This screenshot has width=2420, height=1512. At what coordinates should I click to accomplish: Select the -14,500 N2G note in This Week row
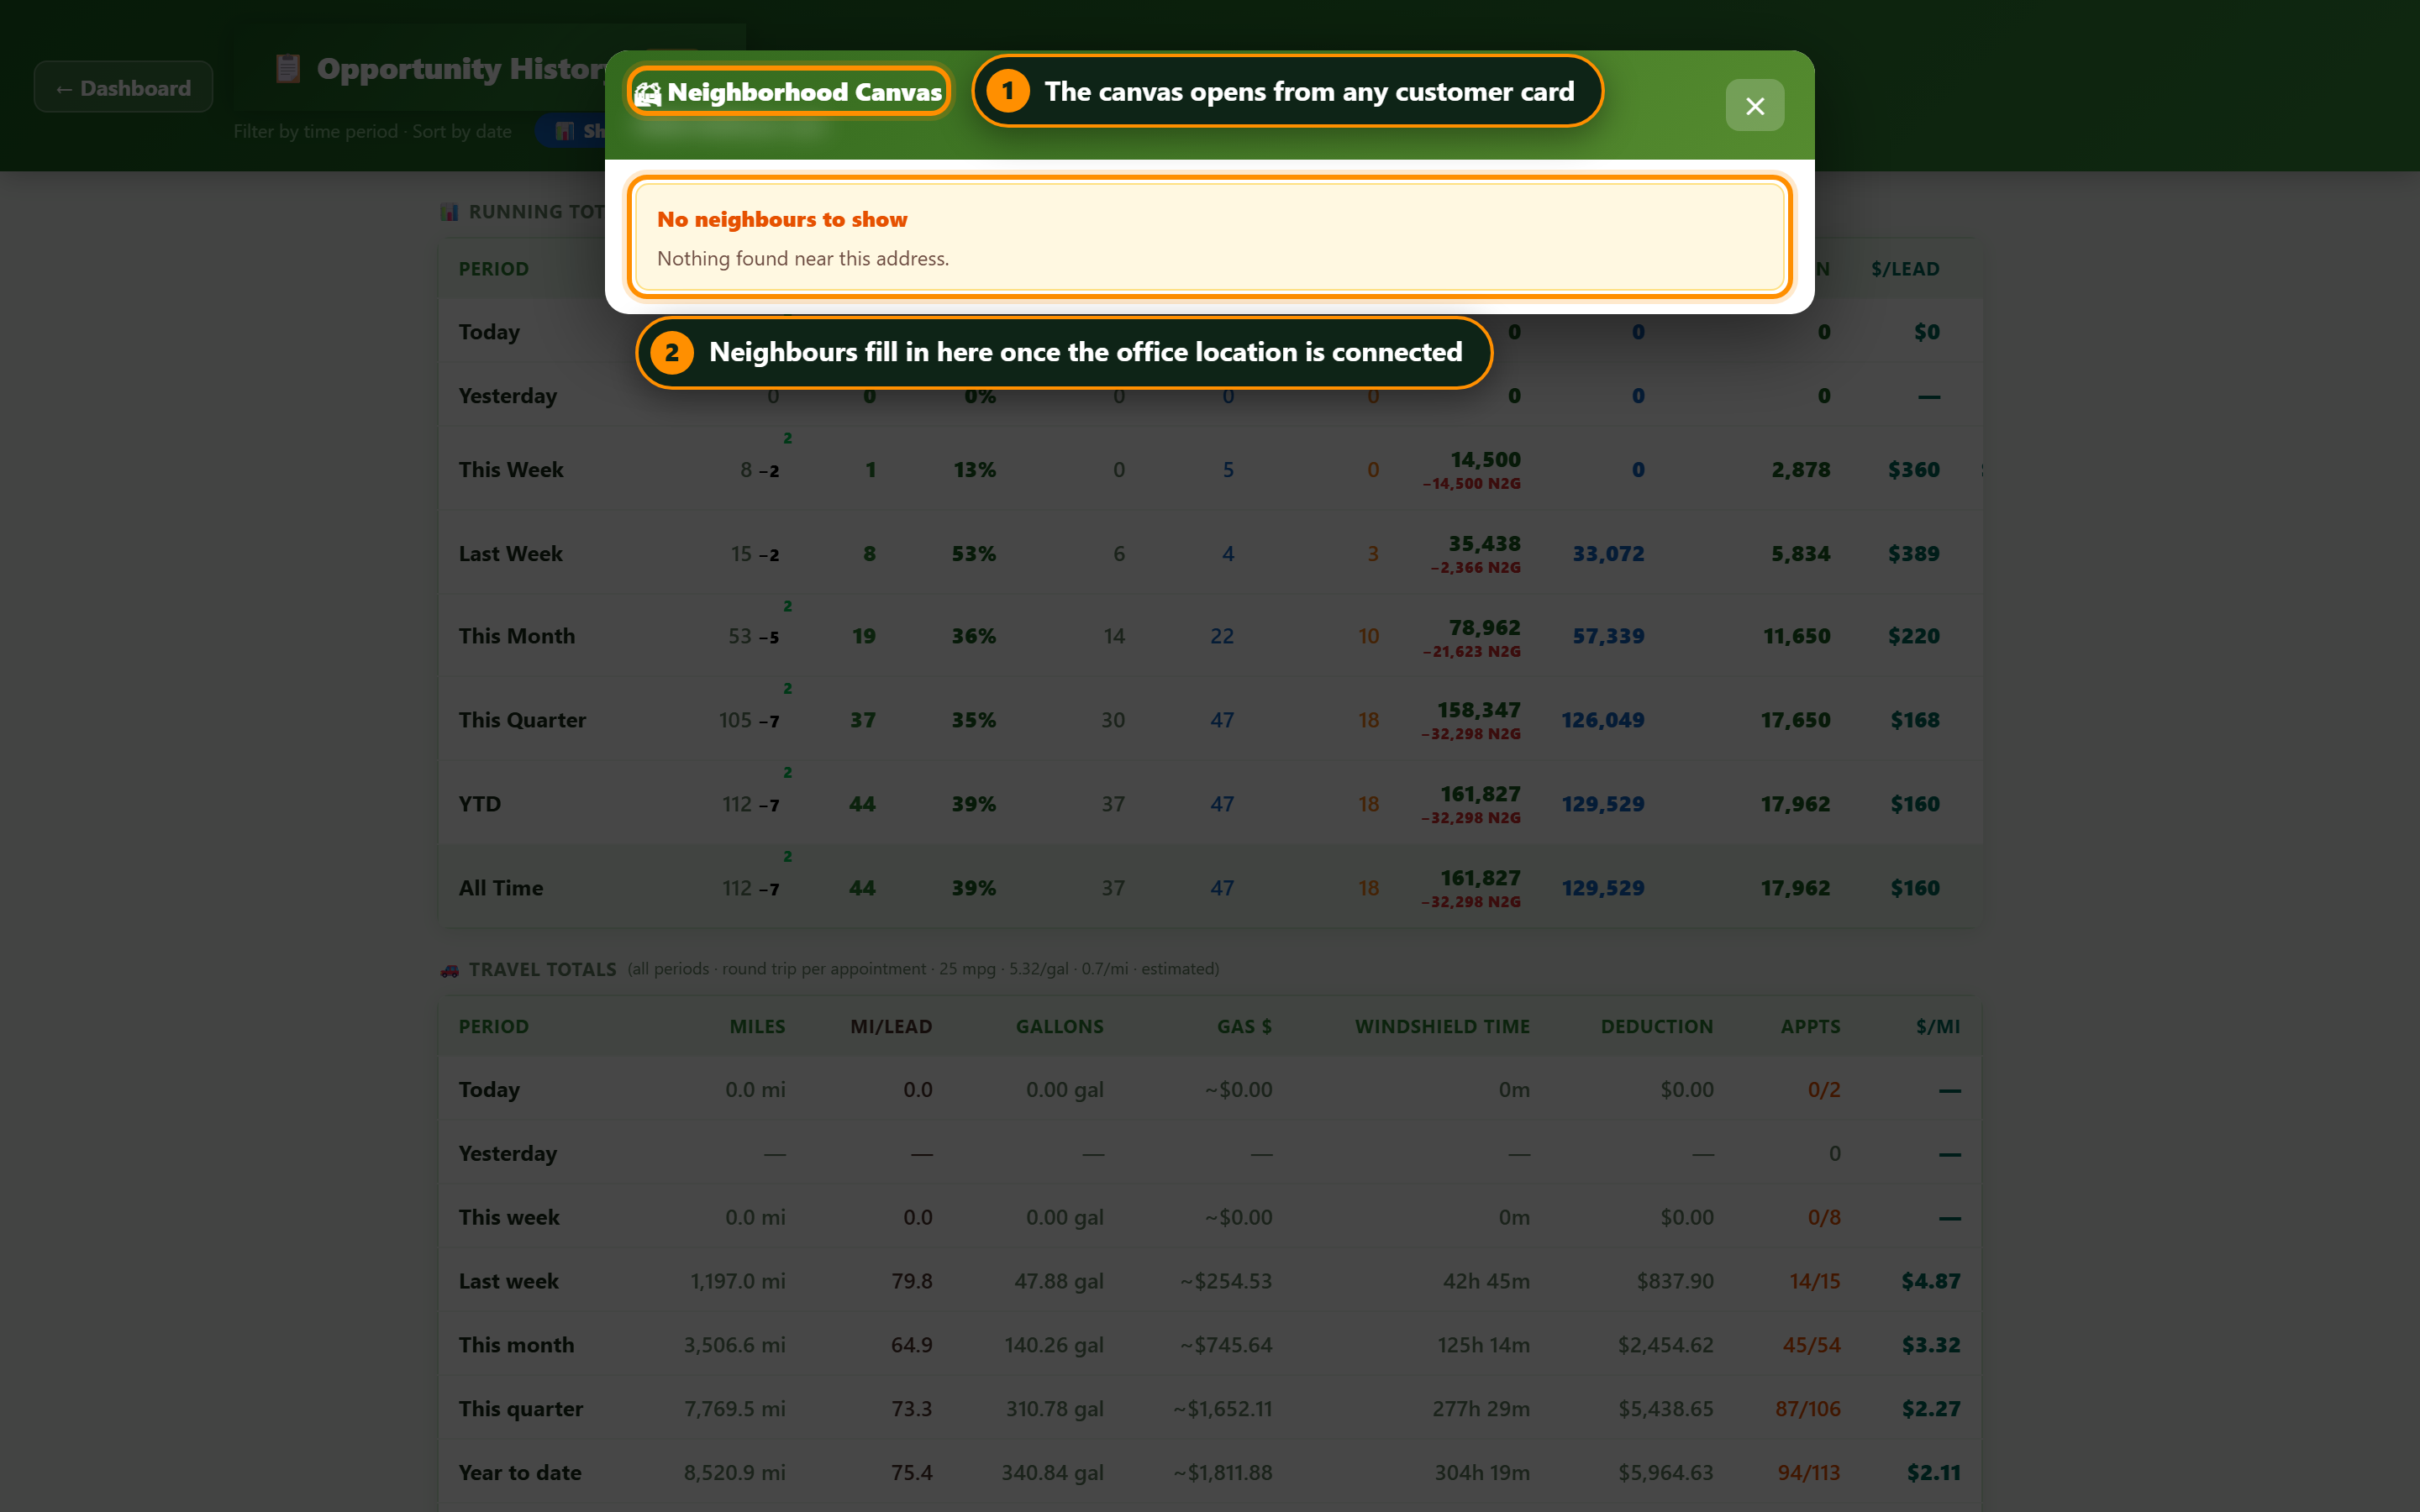tap(1471, 483)
